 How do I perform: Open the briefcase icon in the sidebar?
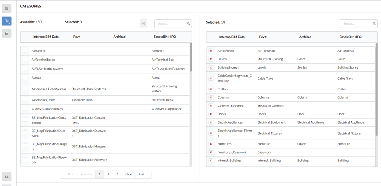tap(7, 9)
